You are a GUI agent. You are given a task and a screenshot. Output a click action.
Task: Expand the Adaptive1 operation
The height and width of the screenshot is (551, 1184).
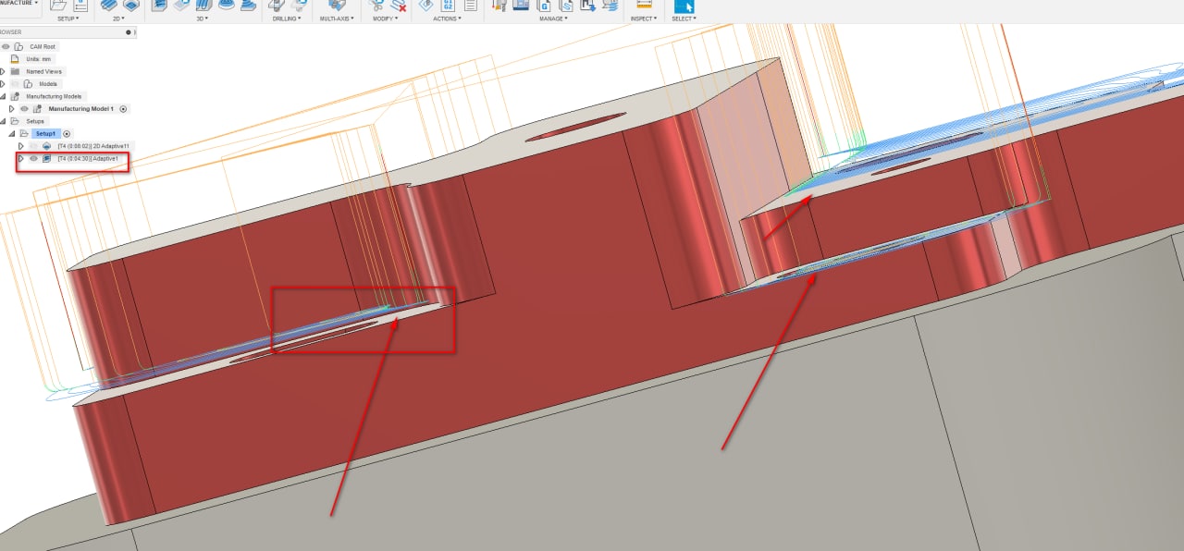tap(20, 159)
